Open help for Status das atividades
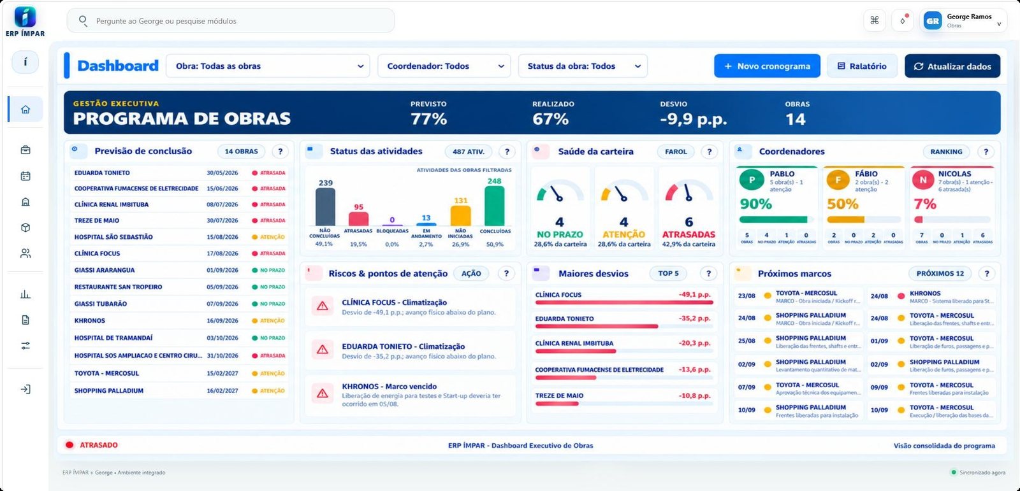The width and height of the screenshot is (1020, 491). click(507, 152)
